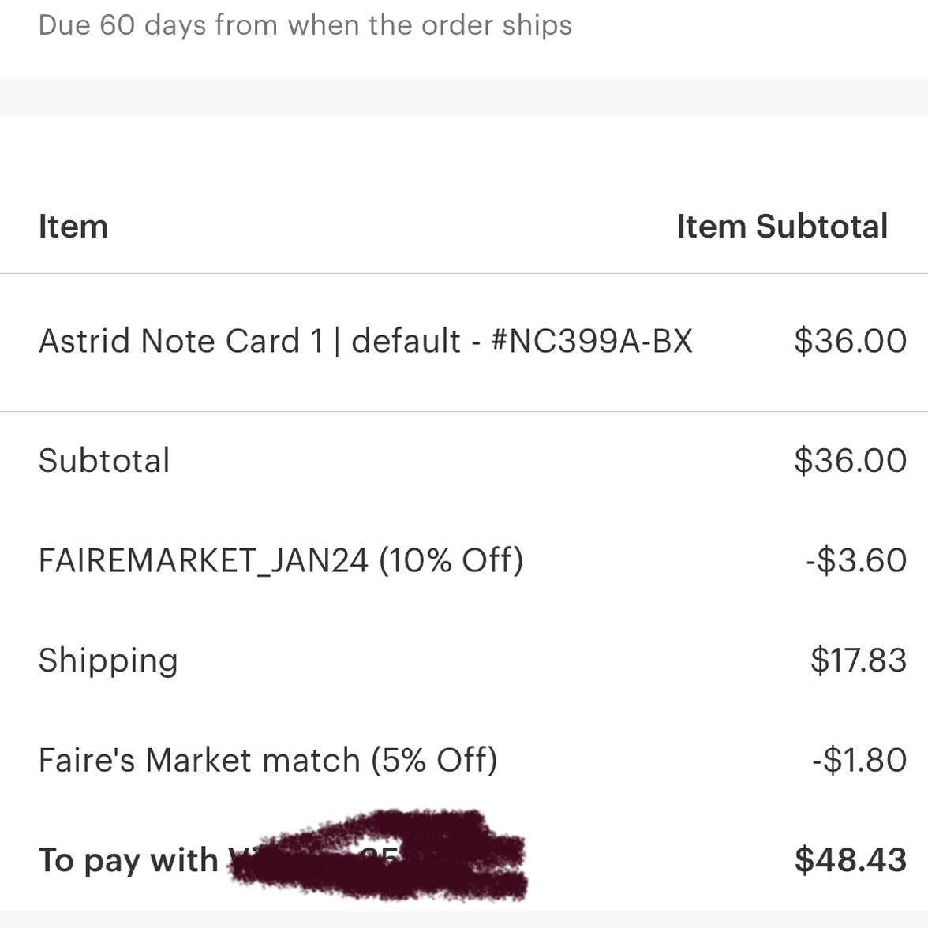Click the "Faire's Market match" discount label
928x928 pixels.
199,761
